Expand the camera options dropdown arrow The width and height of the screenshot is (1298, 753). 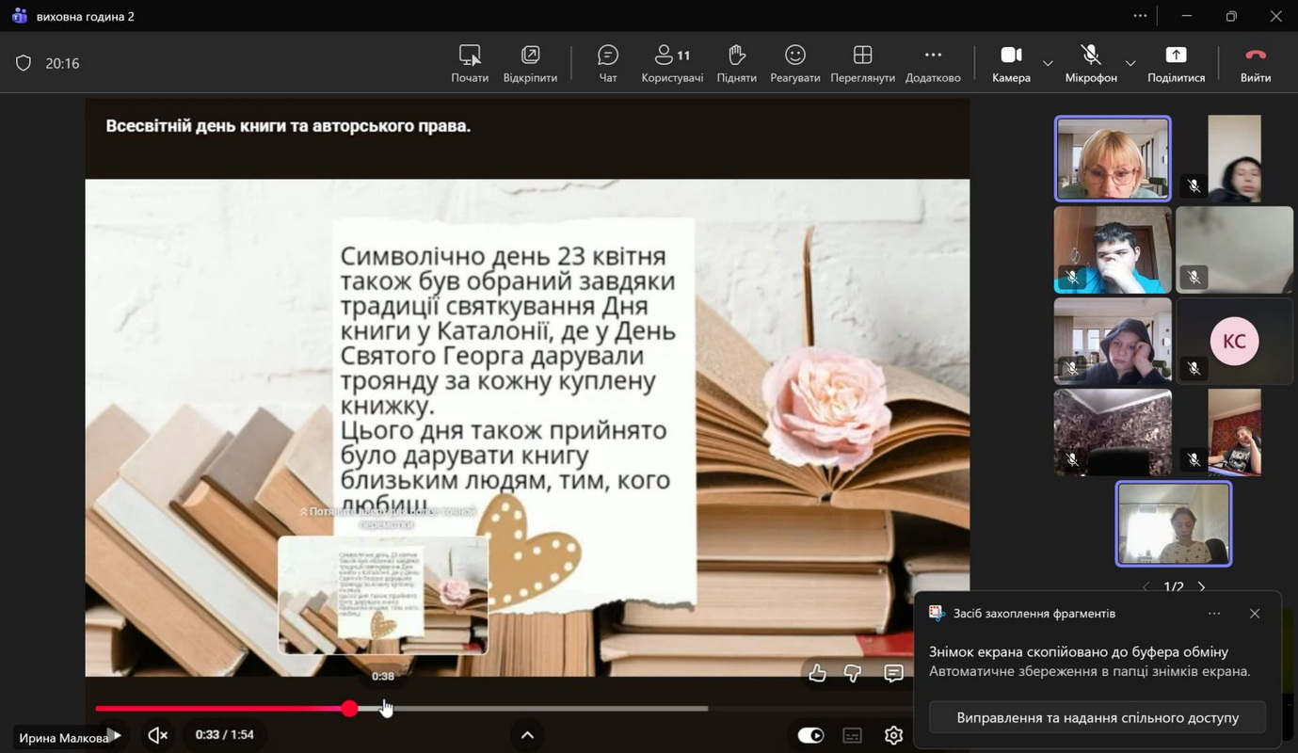(x=1048, y=64)
